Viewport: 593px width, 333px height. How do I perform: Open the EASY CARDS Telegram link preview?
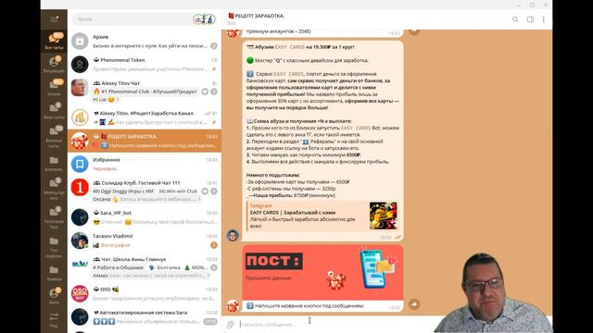322,216
